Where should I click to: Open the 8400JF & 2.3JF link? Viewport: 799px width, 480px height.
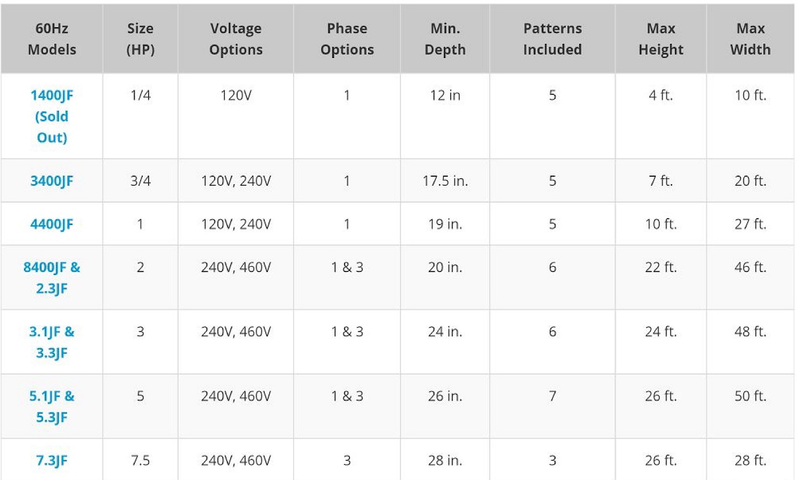click(x=52, y=277)
